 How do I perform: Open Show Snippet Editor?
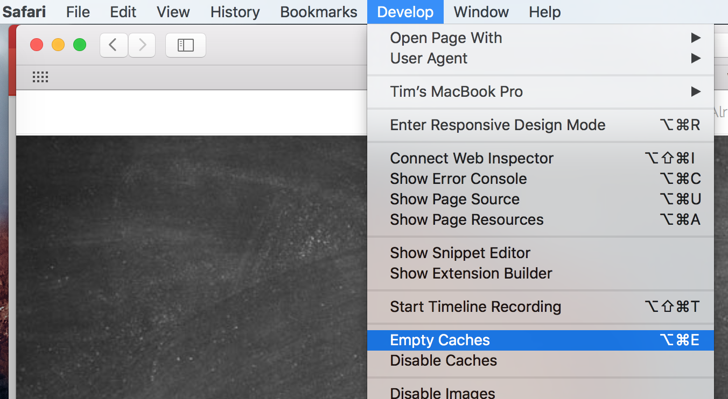pos(541,253)
